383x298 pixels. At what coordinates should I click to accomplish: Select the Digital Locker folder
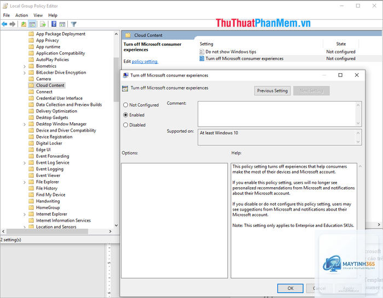point(49,143)
